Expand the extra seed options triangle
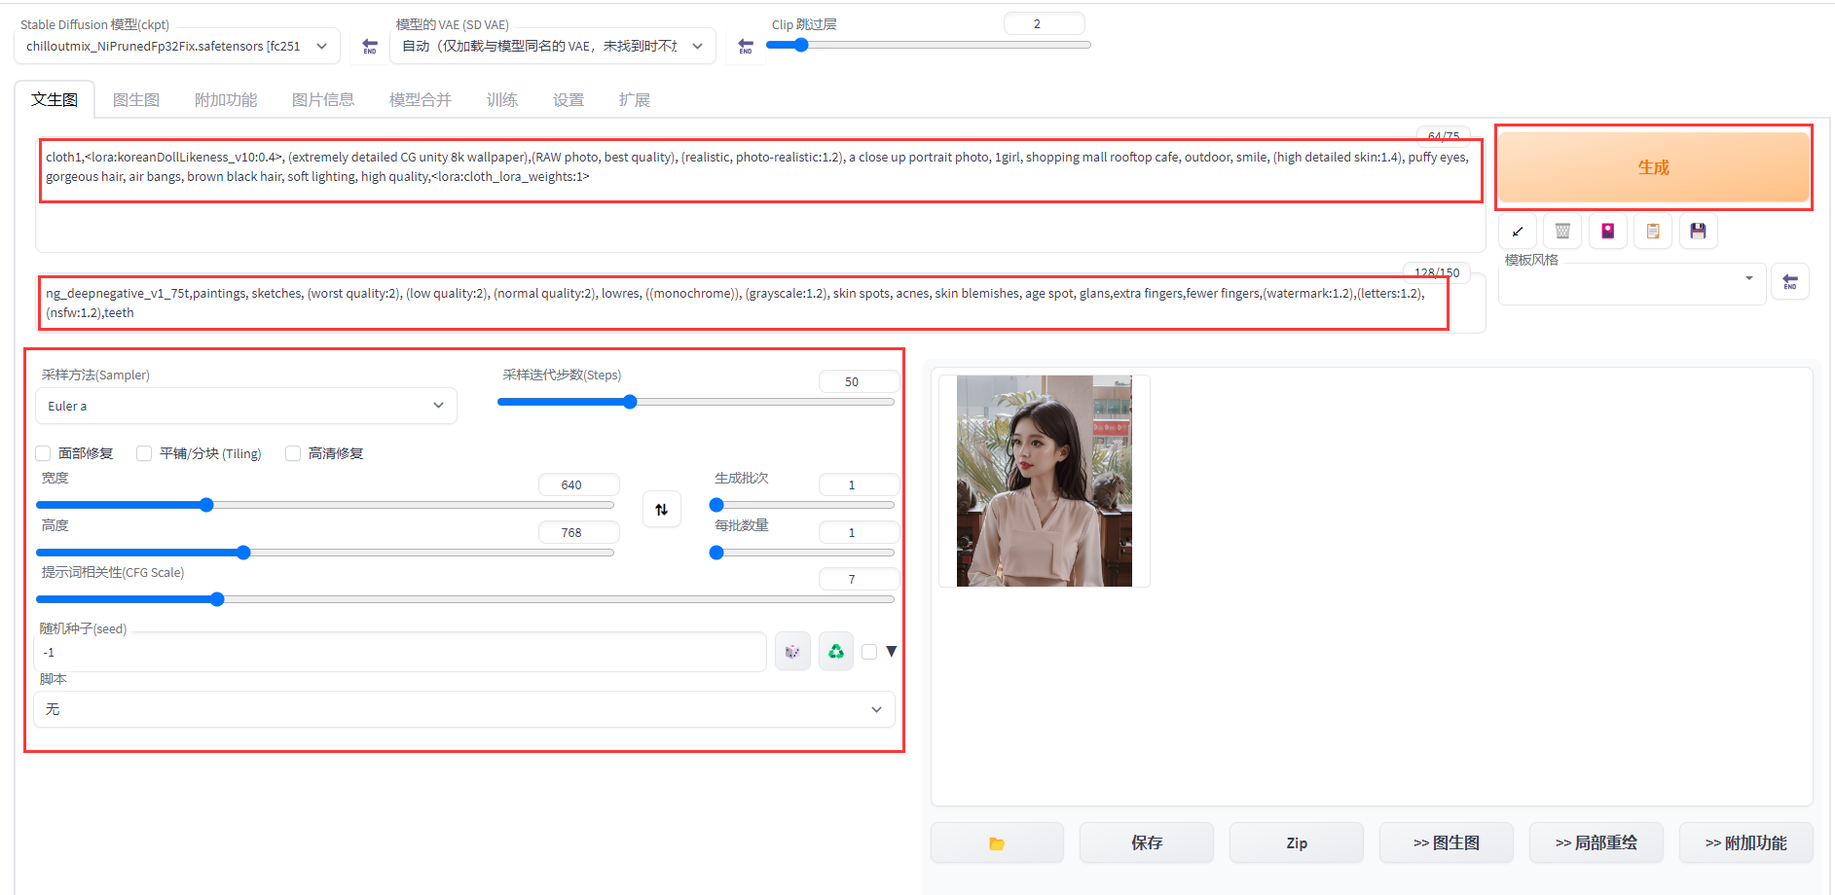The height and width of the screenshot is (895, 1835). 891,652
